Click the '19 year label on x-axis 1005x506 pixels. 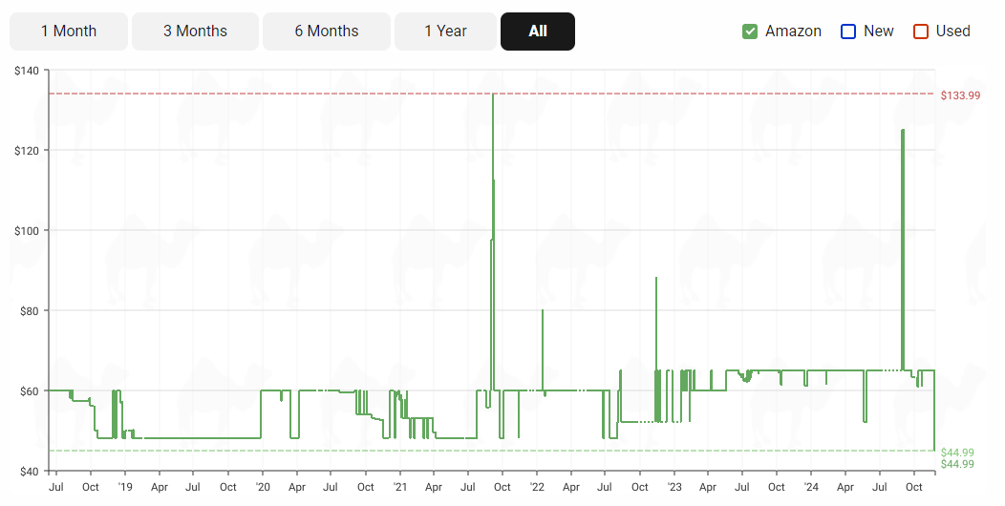(x=125, y=487)
